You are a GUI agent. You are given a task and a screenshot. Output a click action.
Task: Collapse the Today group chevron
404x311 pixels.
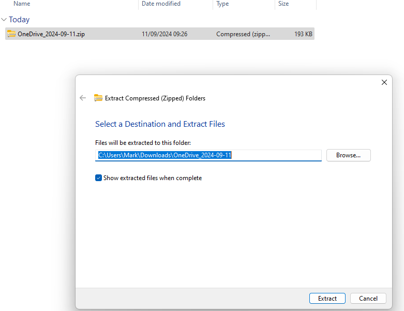(4, 20)
